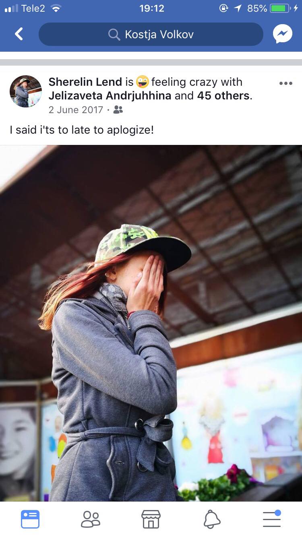Screen dimensions: 302x537
Task: Open the post options three-dot menu
Action: pyautogui.click(x=285, y=83)
